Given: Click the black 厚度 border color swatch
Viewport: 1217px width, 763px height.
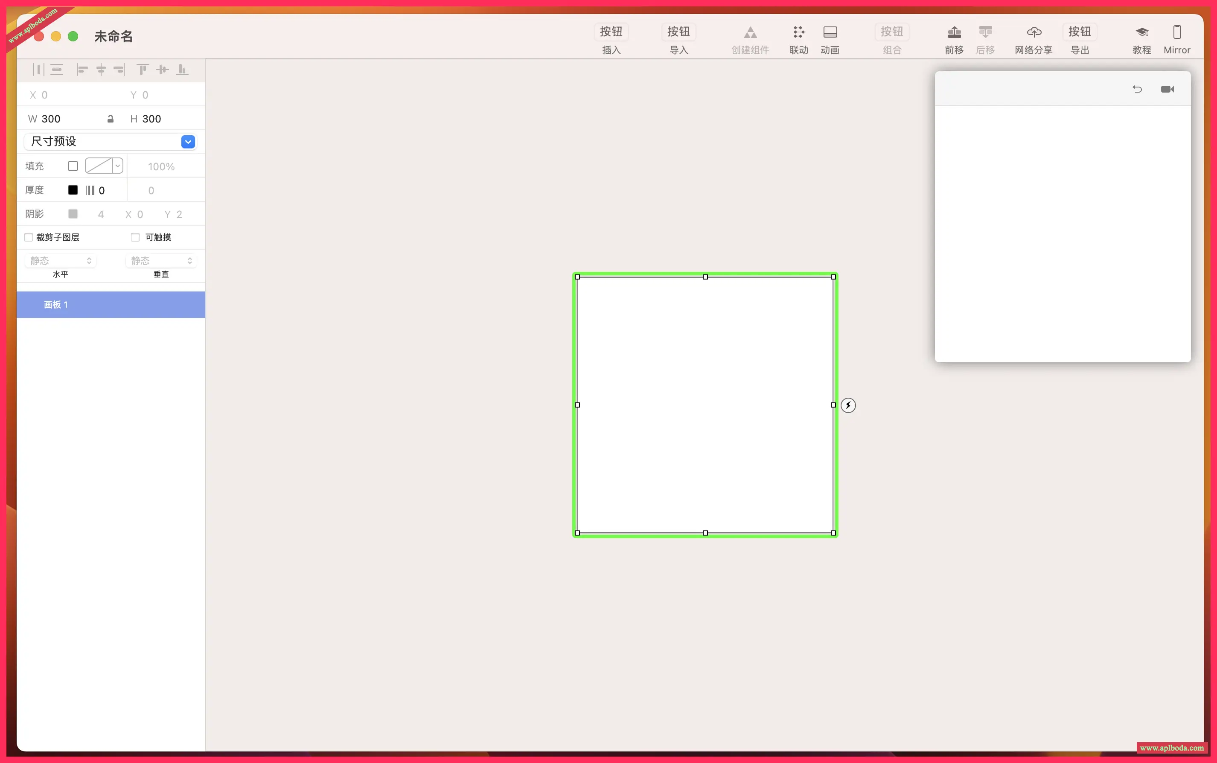Looking at the screenshot, I should click(73, 190).
